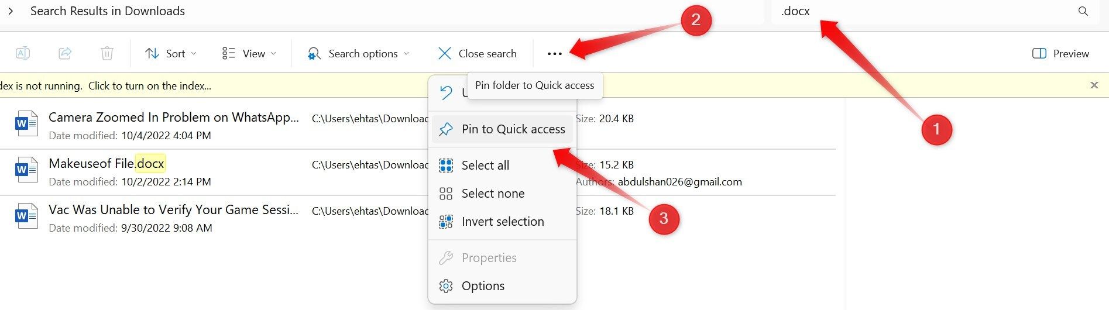Click the Close search button
1109x310 pixels.
(477, 54)
